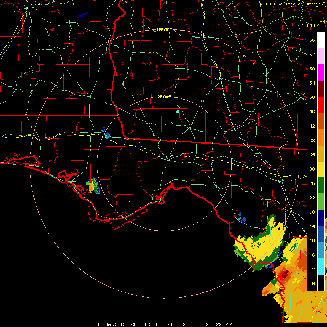Click the "TH" legend label
Image resolution: width=327 pixels, height=327 pixels.
click(x=312, y=284)
